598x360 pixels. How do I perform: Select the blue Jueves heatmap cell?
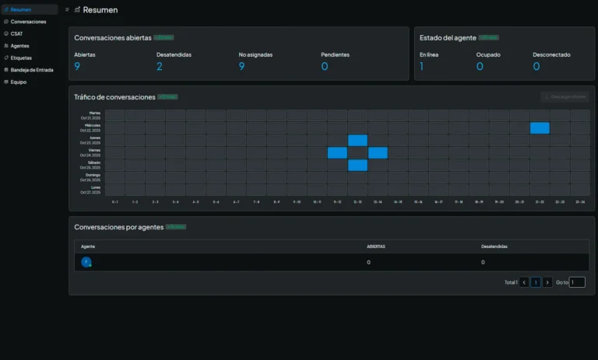(x=357, y=140)
